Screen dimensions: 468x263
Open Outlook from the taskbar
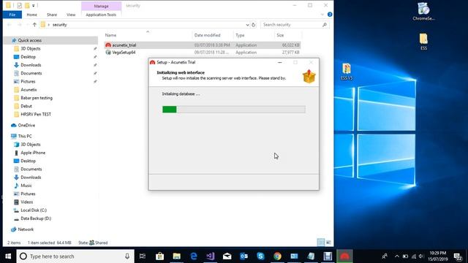coord(244,256)
